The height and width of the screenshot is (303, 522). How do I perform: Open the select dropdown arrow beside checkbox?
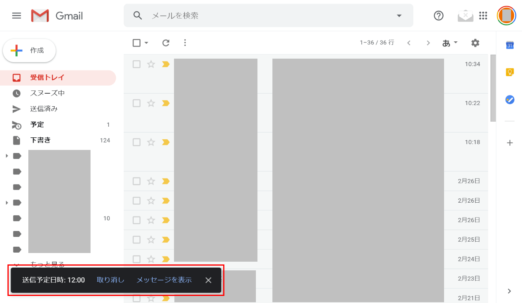coord(146,43)
